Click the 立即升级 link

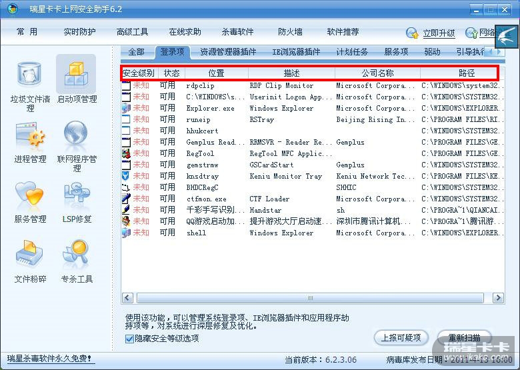439,33
